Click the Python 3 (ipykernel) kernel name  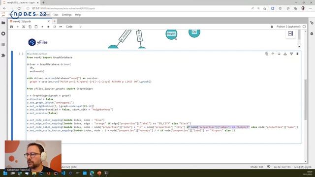pos(288,27)
